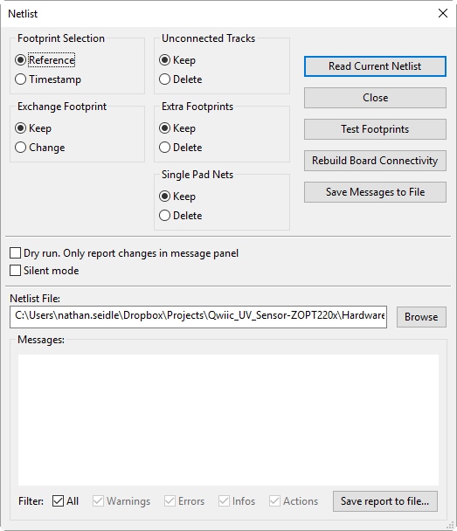Click Rebuild Board Connectivity button
Screen dimensions: 457x531
tap(375, 161)
